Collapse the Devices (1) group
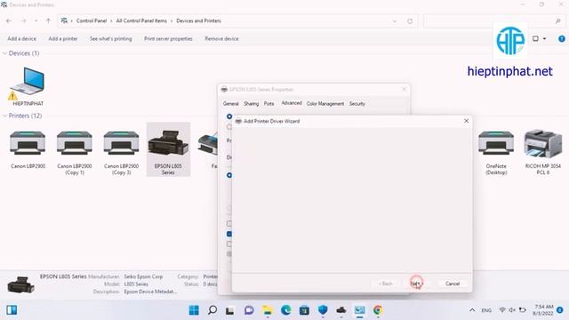The image size is (569, 320). pyautogui.click(x=4, y=53)
